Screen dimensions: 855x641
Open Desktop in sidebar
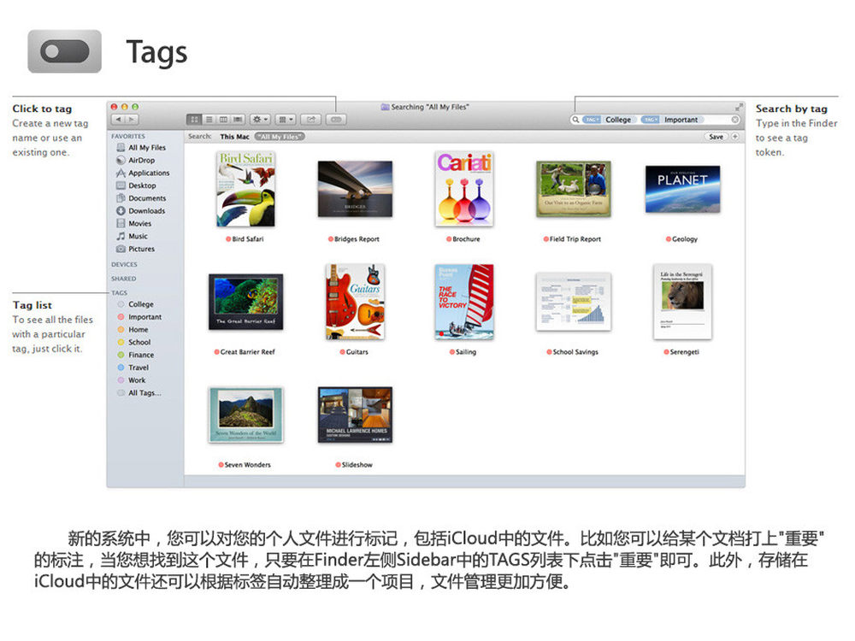(x=136, y=185)
